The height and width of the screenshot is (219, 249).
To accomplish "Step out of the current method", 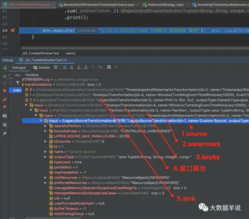I will click(x=86, y=67).
